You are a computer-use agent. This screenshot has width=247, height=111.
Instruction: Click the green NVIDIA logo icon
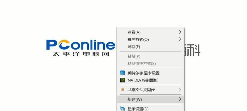123,80
